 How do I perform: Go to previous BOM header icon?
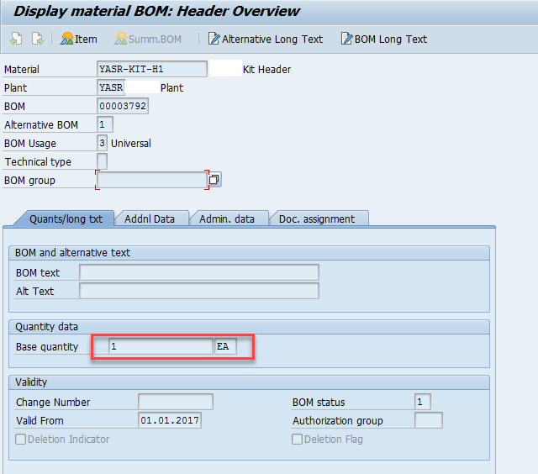(x=16, y=39)
